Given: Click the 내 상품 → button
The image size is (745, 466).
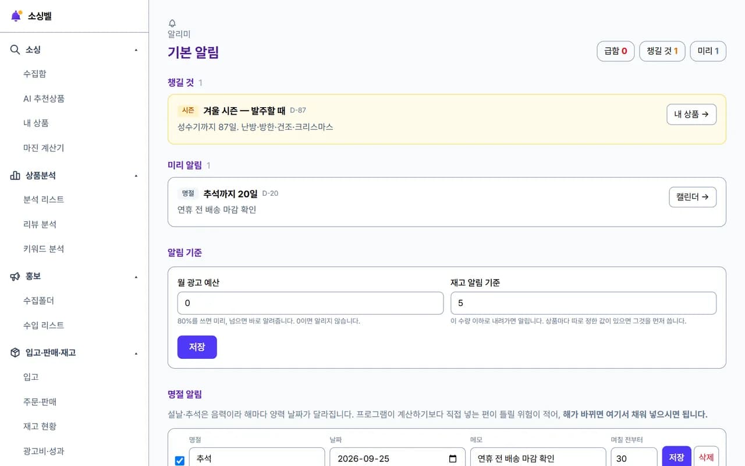Looking at the screenshot, I should click(691, 114).
